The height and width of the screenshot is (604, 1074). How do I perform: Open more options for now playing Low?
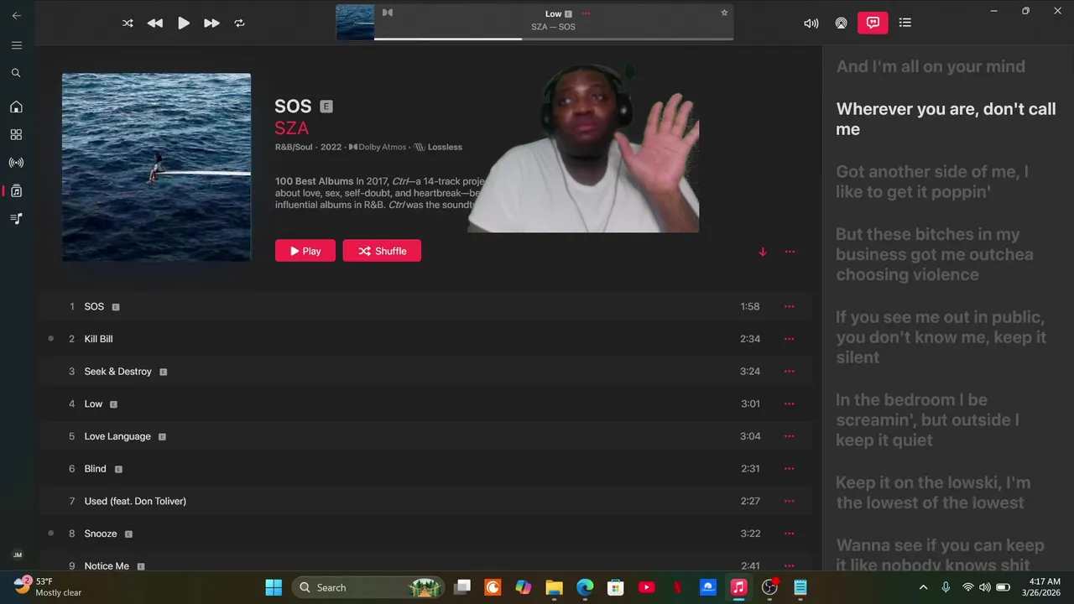pyautogui.click(x=586, y=13)
